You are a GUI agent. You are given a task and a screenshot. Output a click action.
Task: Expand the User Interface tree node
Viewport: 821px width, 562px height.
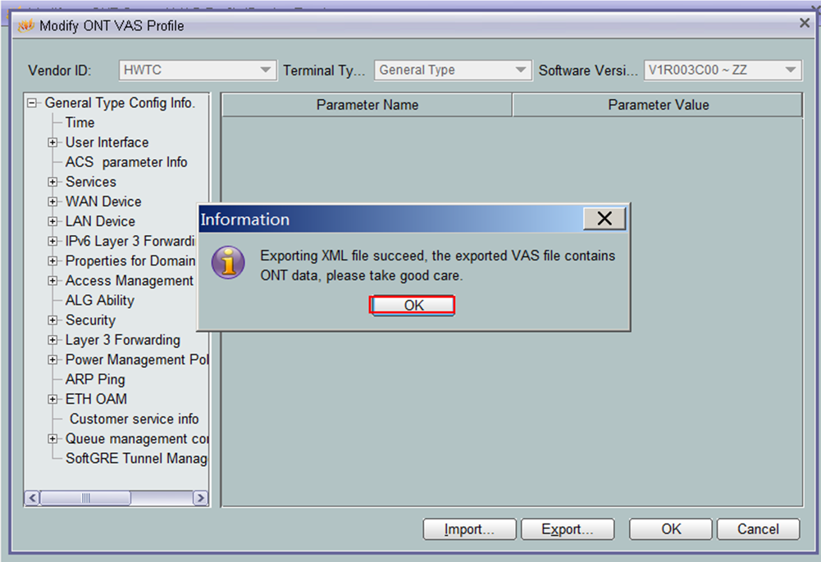[53, 143]
